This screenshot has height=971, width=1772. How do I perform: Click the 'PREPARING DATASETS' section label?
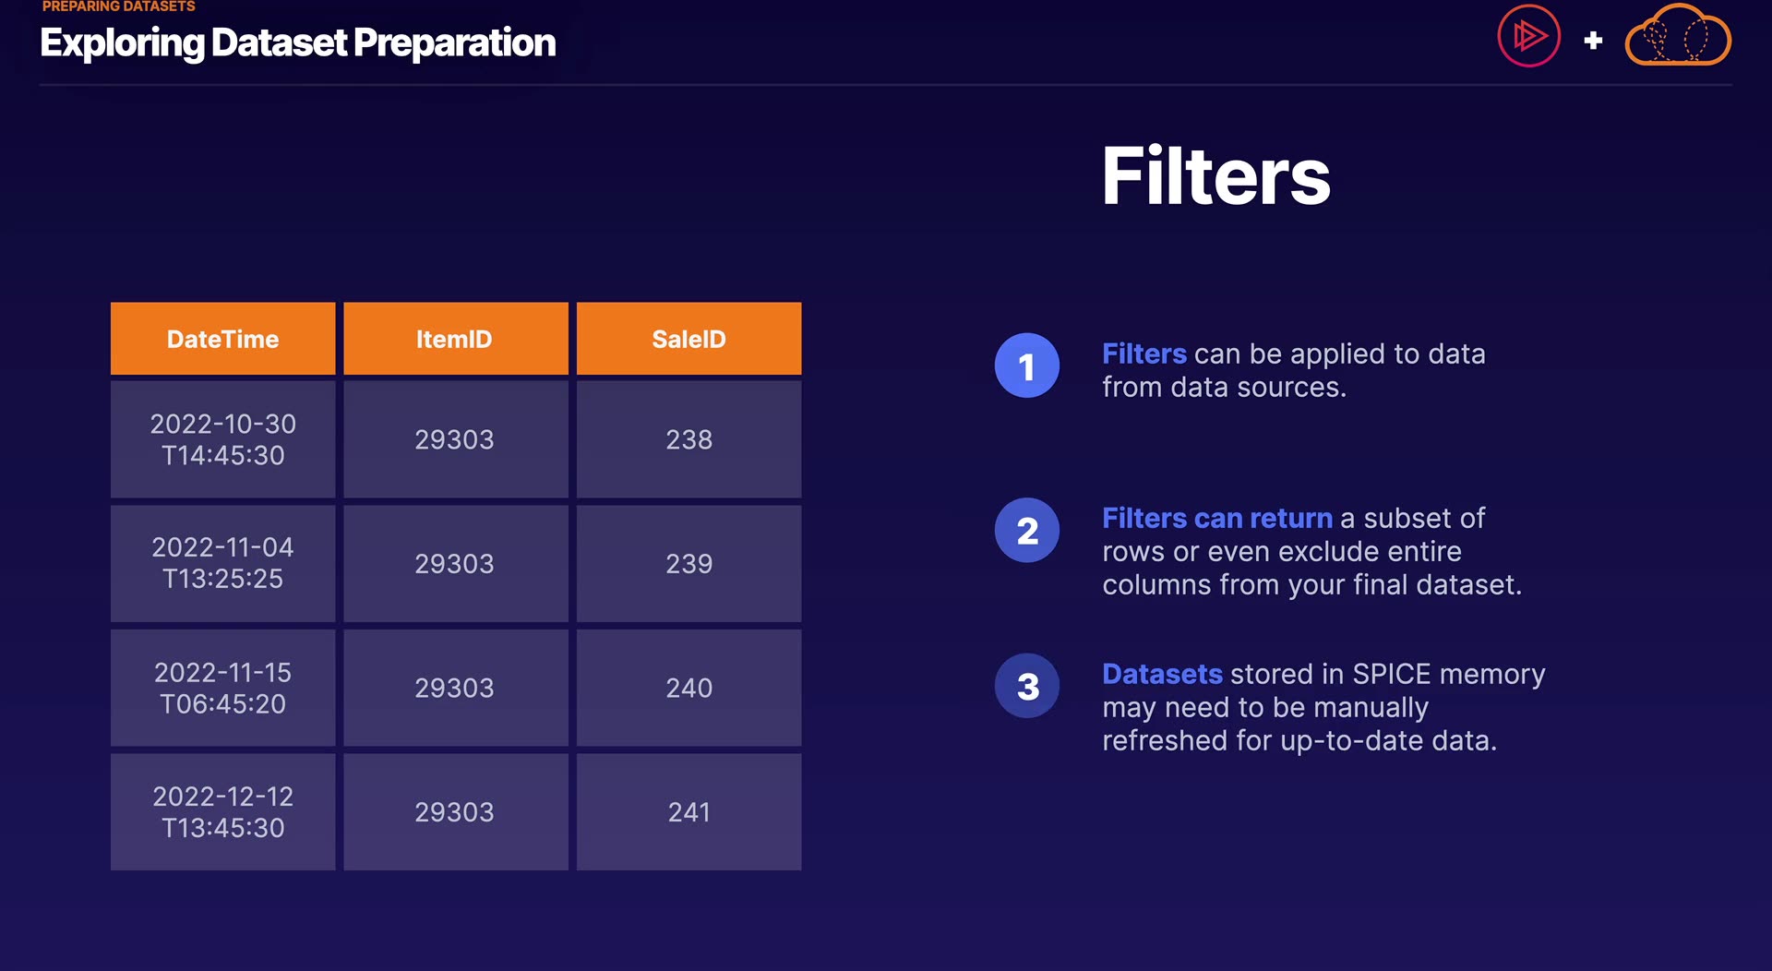click(118, 6)
